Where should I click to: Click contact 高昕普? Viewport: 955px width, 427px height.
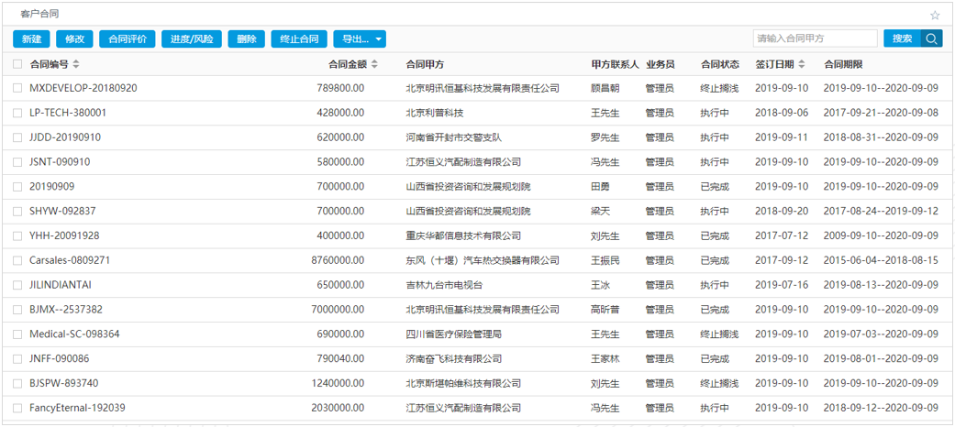[x=605, y=310]
